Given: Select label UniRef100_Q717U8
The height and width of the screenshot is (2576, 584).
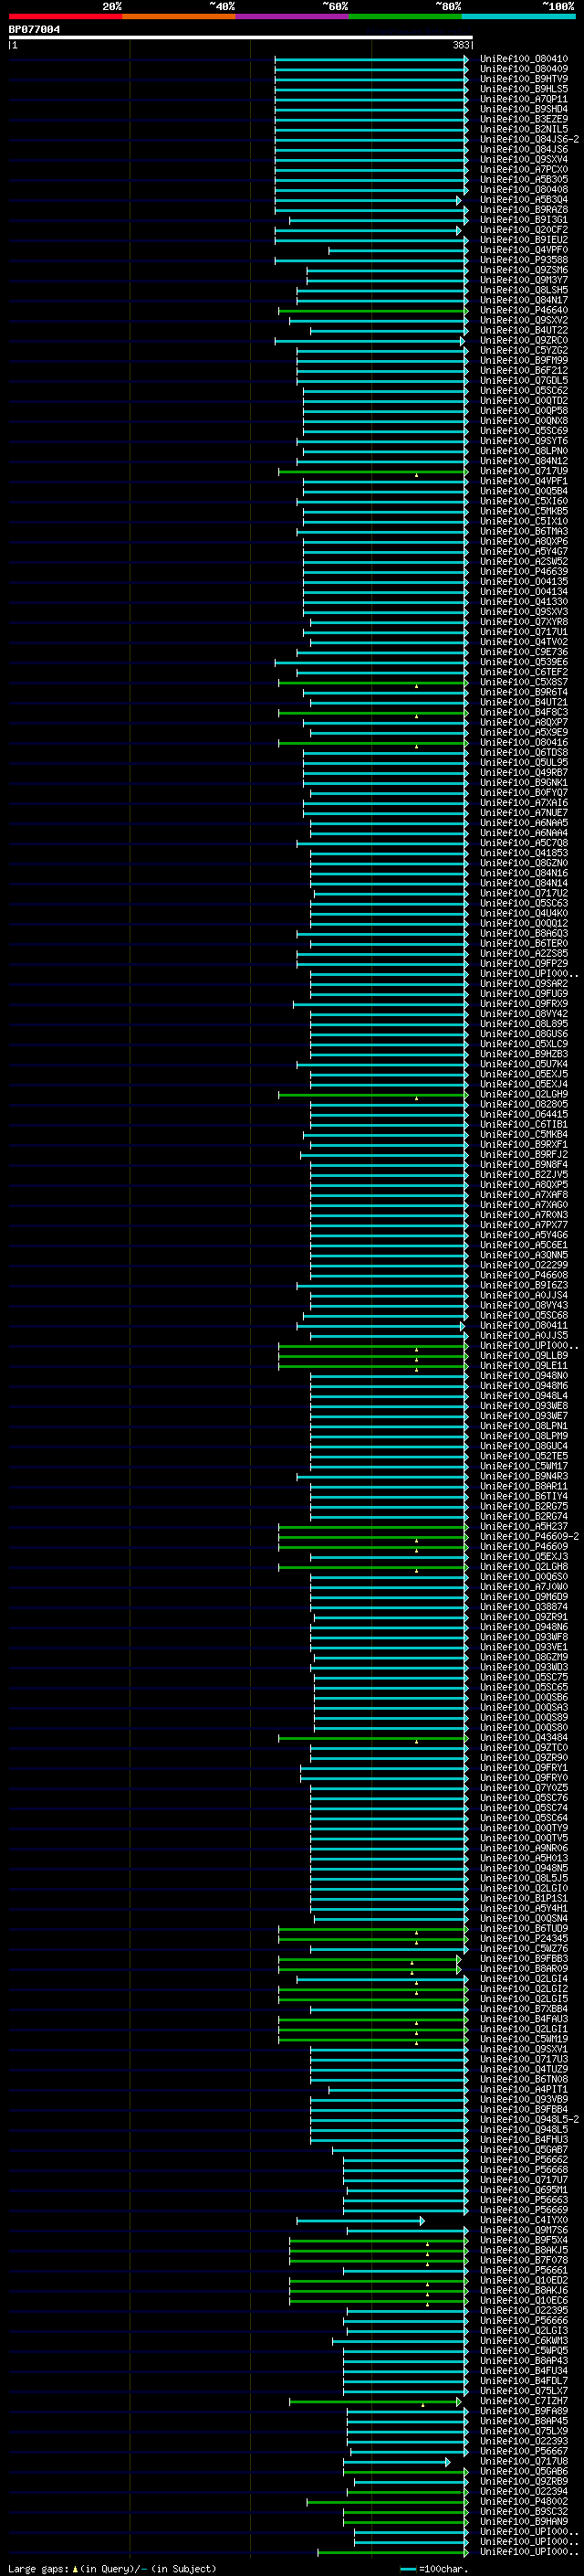Looking at the screenshot, I should [524, 2462].
